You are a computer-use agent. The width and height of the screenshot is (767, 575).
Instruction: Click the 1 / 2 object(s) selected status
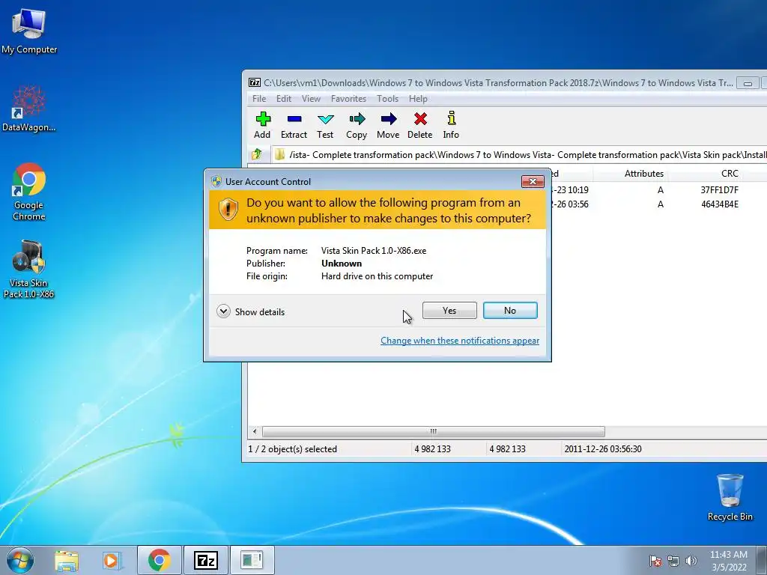293,449
